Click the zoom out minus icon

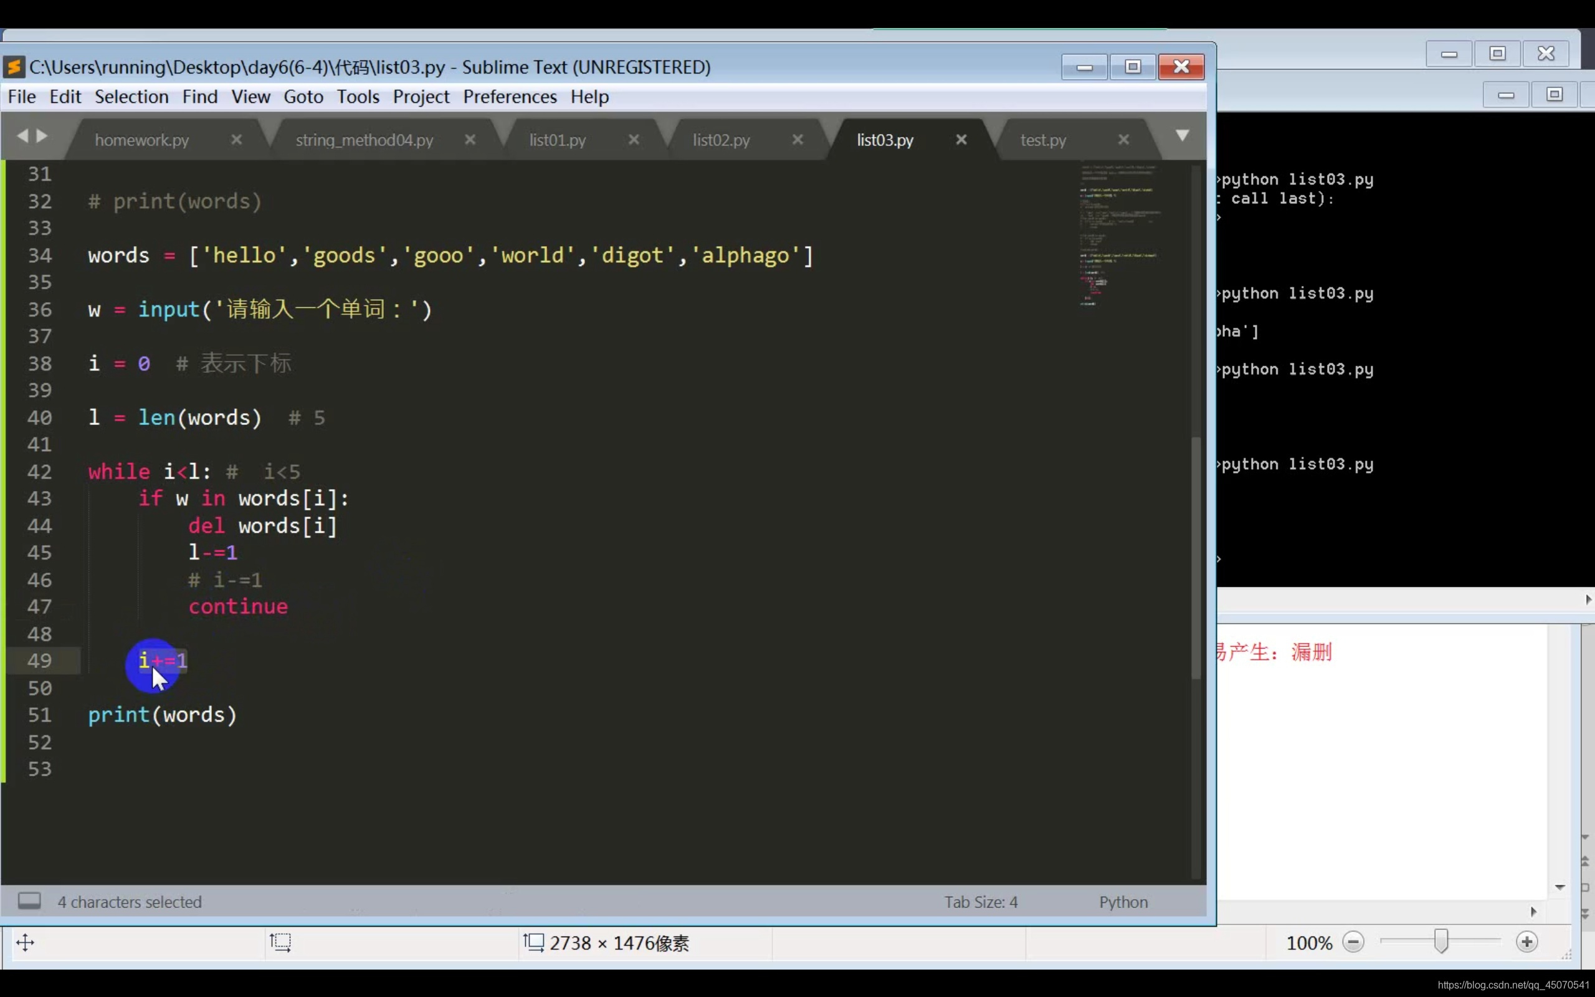coord(1353,942)
